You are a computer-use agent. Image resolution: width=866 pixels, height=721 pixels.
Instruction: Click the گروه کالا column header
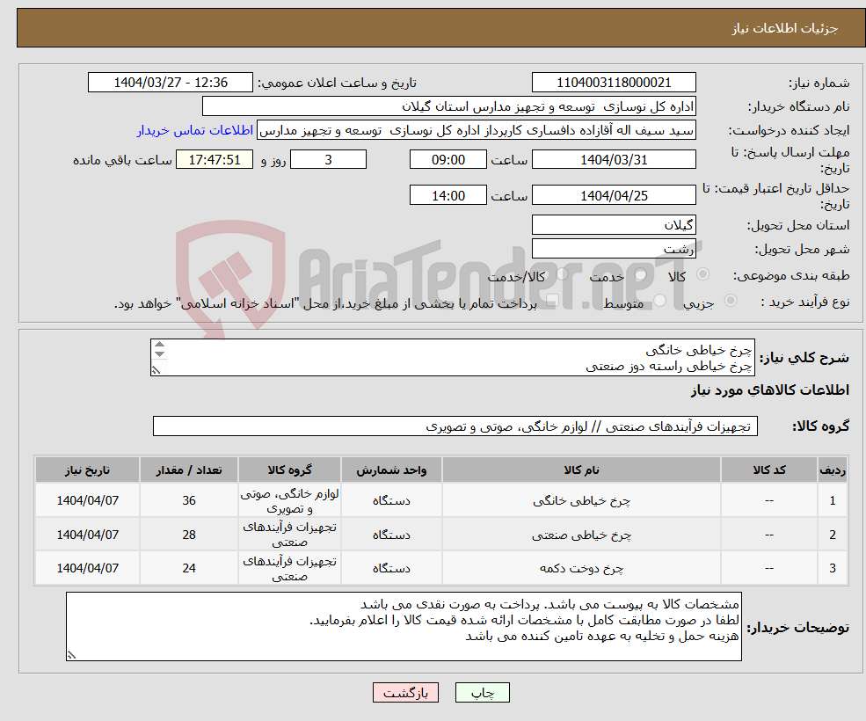289,470
